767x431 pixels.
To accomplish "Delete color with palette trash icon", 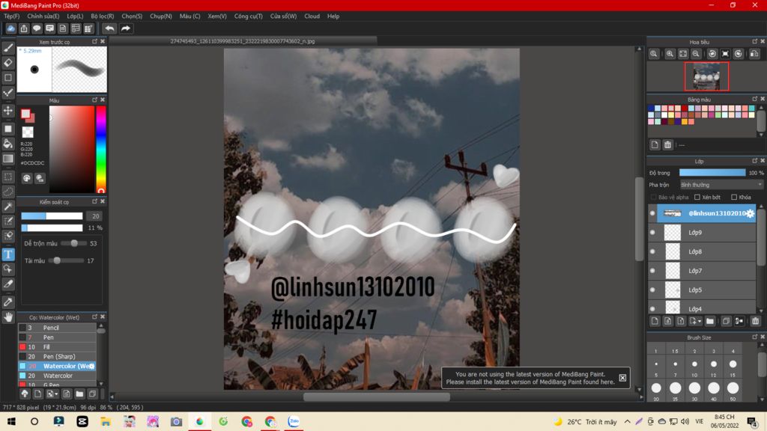I will click(667, 144).
